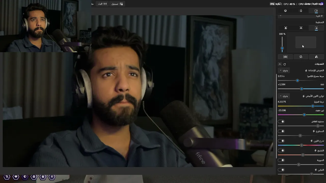
Task: Click the small webcam thumbnail overlay
Action: coord(46,26)
